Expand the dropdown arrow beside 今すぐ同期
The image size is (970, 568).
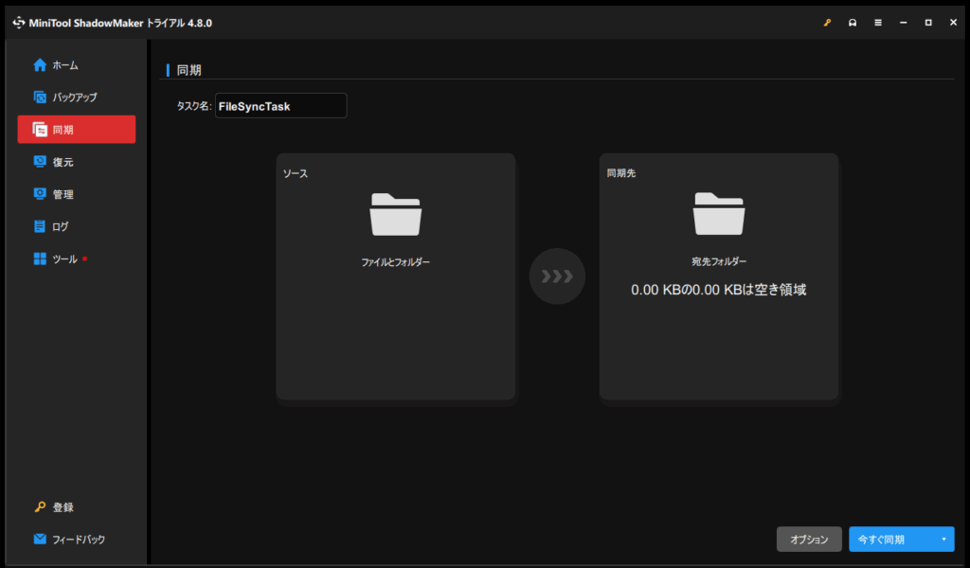[x=943, y=540]
